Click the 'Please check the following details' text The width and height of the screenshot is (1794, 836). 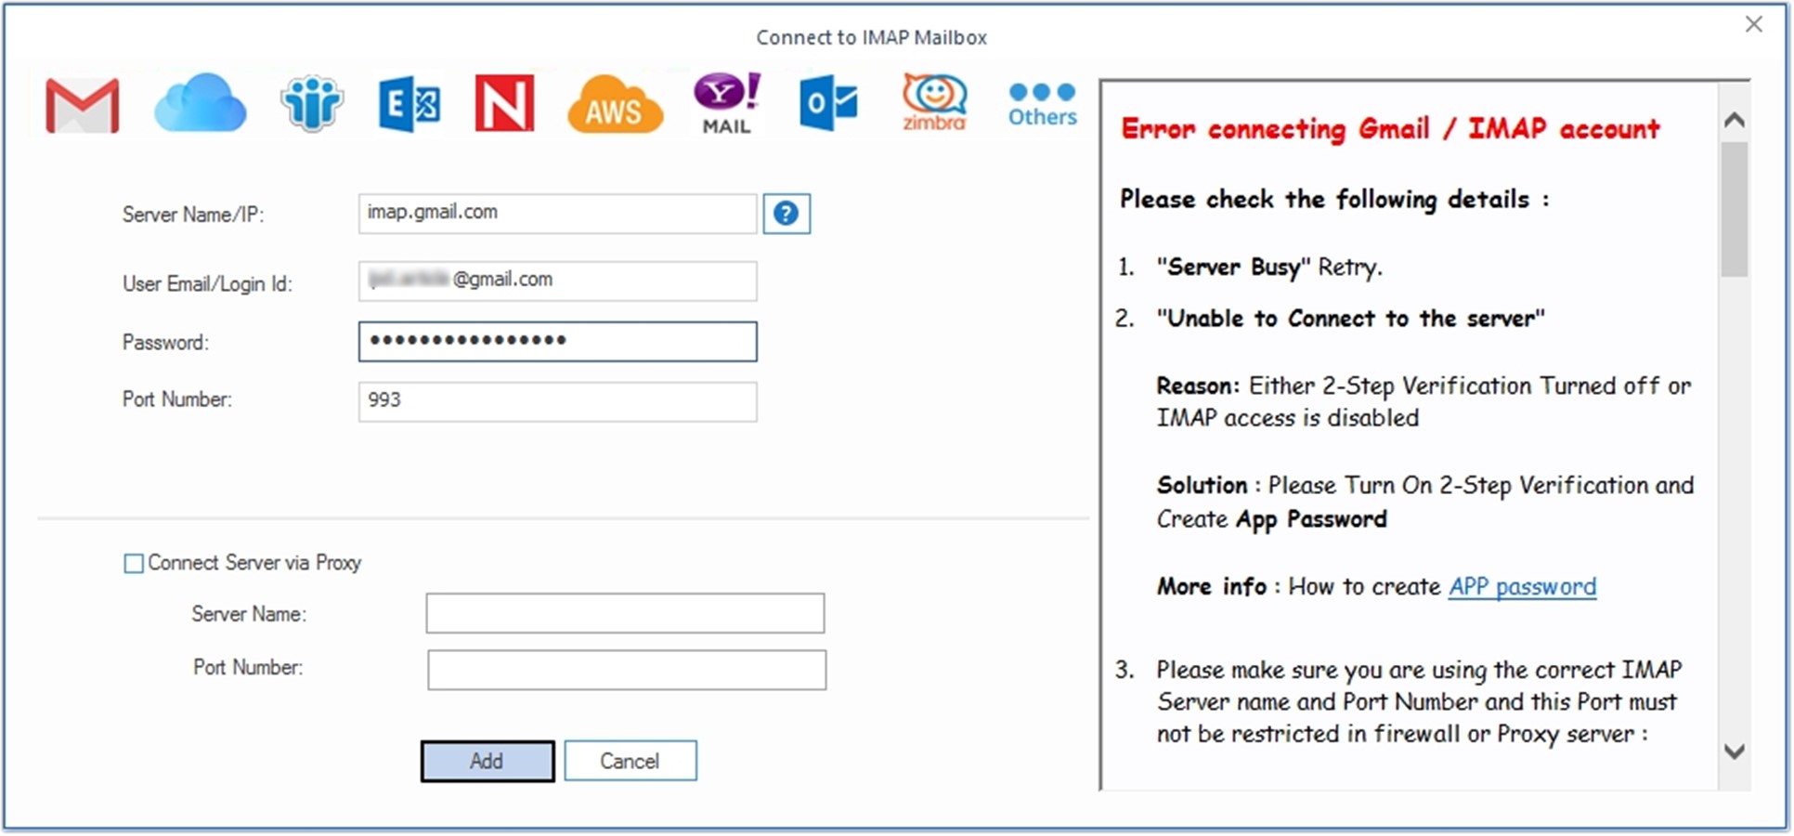coord(1334,200)
